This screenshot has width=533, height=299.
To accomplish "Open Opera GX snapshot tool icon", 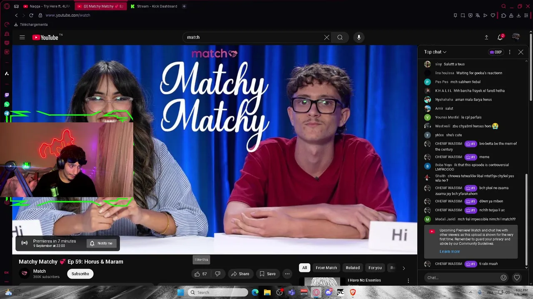I will pyautogui.click(x=463, y=15).
